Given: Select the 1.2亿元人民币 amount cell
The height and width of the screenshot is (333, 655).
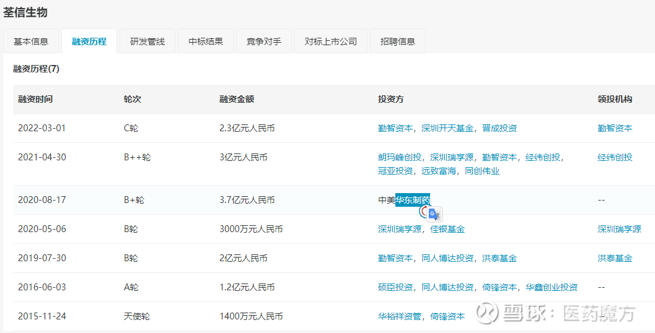Looking at the screenshot, I should coord(247,287).
